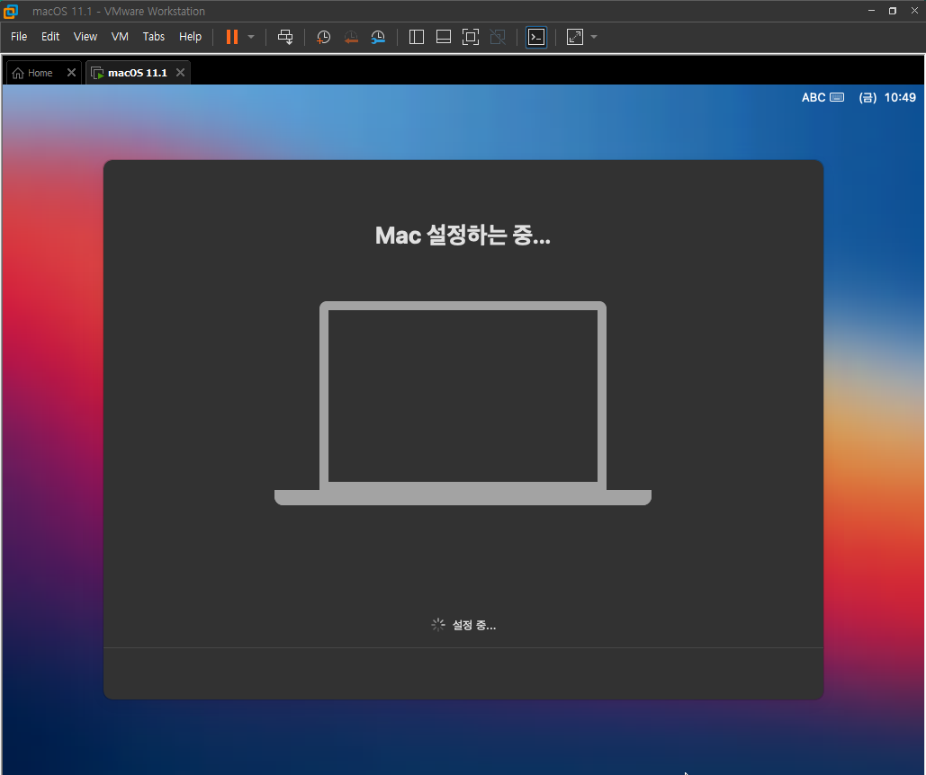The image size is (926, 775).
Task: Click the 'Mac 설정하는 중...' heading
Action: point(463,236)
